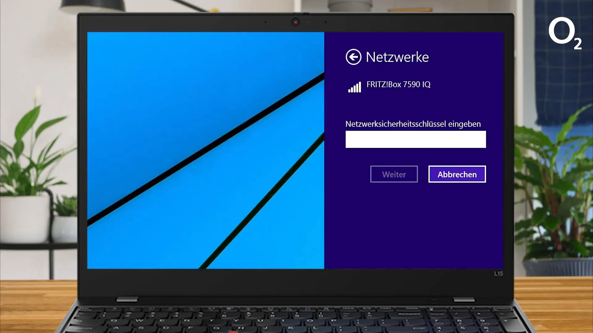593x333 pixels.
Task: Click the Wi-Fi signal strength icon
Action: pyautogui.click(x=355, y=87)
